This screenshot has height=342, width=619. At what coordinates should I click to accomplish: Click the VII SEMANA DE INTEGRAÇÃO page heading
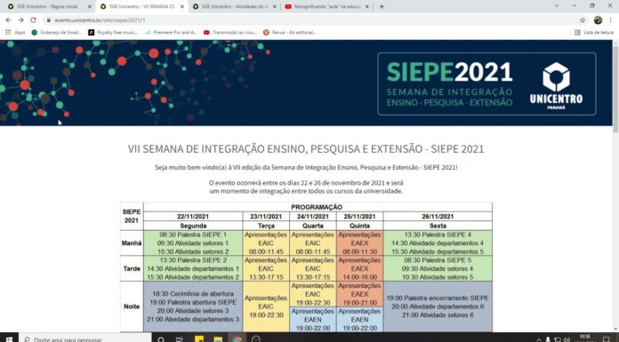click(x=306, y=149)
